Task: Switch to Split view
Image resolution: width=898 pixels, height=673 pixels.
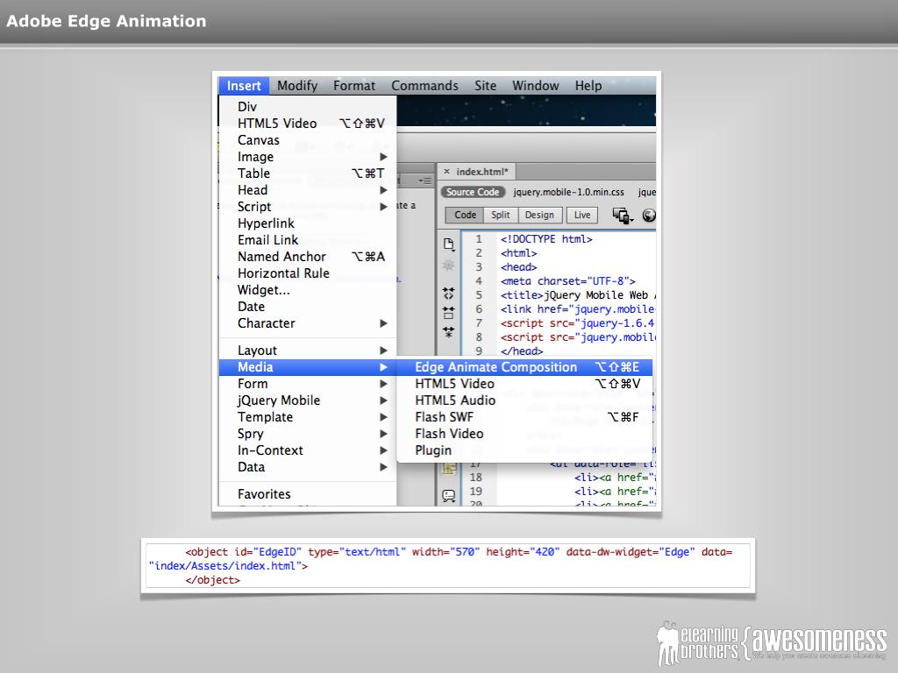Action: tap(500, 216)
